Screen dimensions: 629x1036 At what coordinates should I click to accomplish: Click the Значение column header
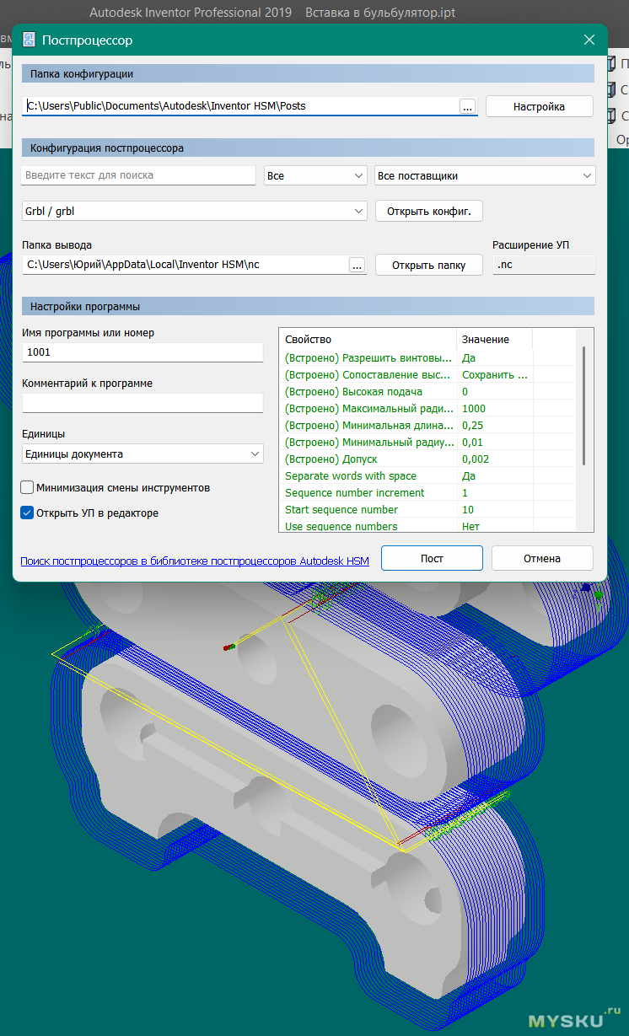(x=494, y=339)
